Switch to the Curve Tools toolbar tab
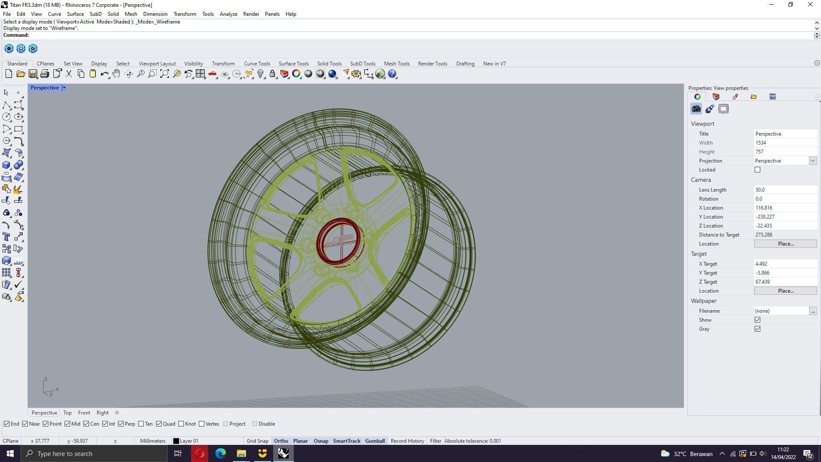The height and width of the screenshot is (462, 821). [257, 64]
